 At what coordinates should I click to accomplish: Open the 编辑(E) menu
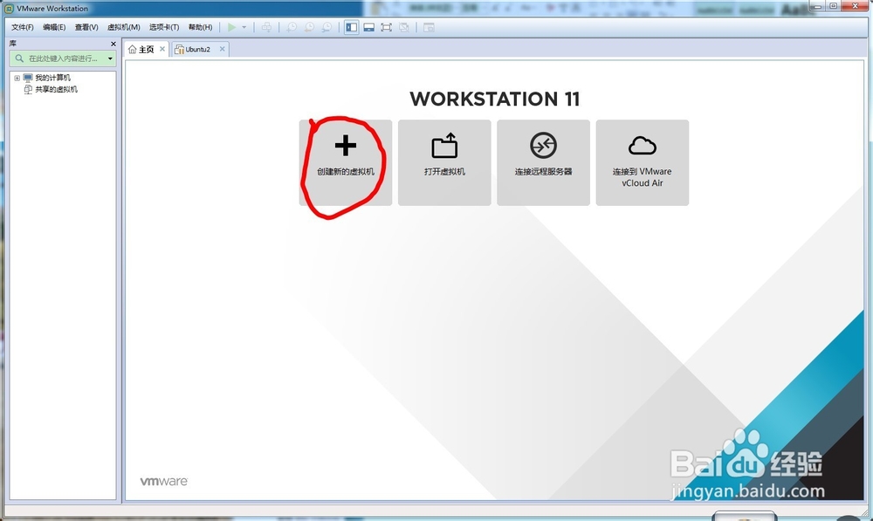point(54,27)
